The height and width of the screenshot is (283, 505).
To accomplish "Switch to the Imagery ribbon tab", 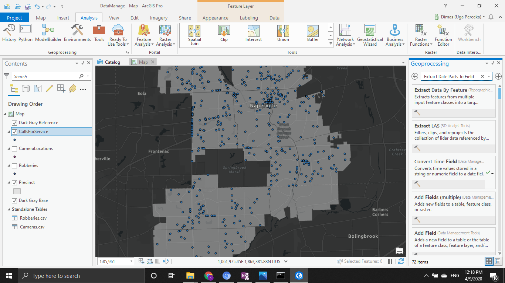I will (159, 18).
